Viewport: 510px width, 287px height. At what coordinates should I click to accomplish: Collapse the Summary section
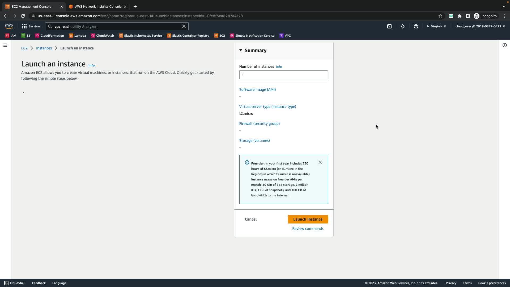241,50
